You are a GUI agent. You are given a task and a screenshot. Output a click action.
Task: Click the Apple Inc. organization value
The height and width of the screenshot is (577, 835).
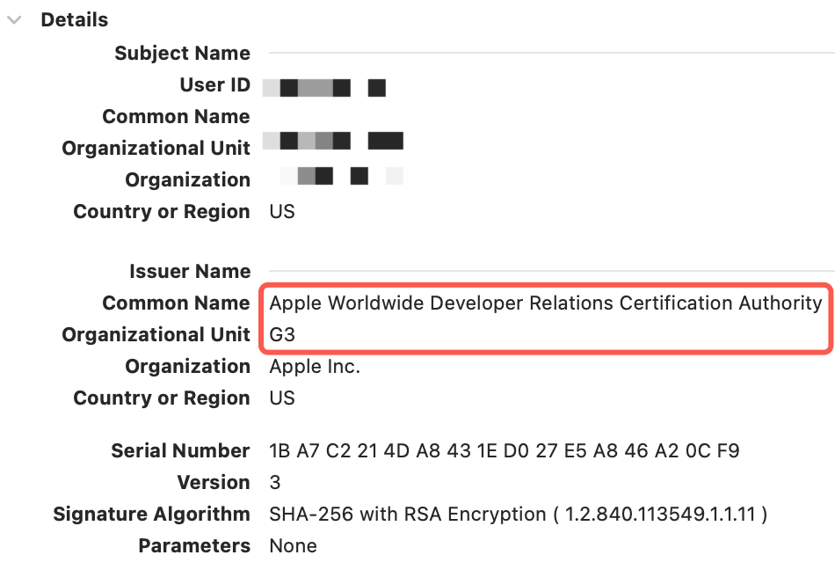[x=315, y=367]
